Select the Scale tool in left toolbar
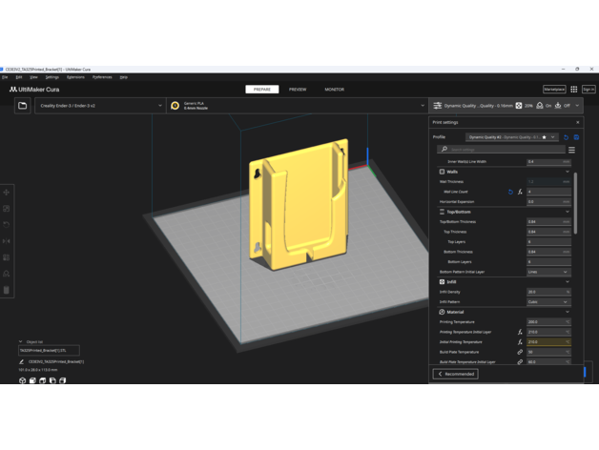599x450 pixels. [8, 209]
